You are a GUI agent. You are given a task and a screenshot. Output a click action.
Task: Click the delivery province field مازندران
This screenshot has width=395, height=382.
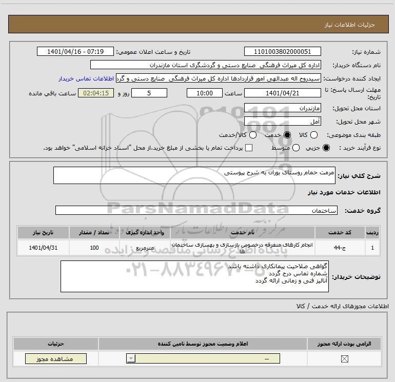[282, 108]
